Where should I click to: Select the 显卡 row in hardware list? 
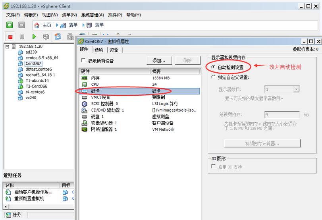(139, 91)
